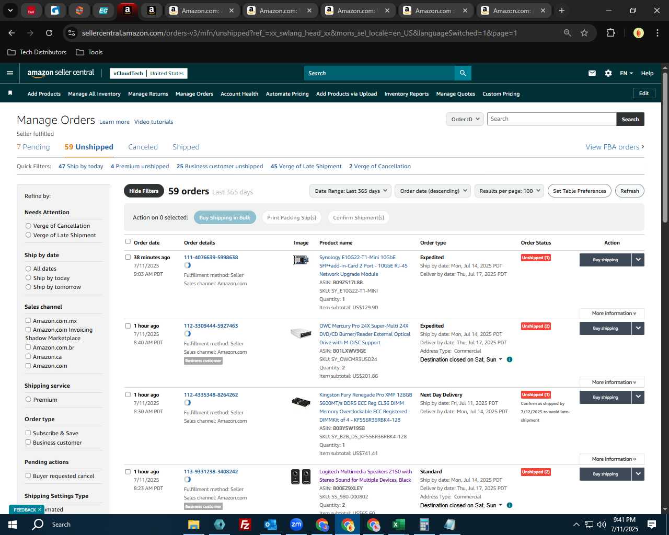
Task: Open FileZilla from the taskbar
Action: [245, 525]
